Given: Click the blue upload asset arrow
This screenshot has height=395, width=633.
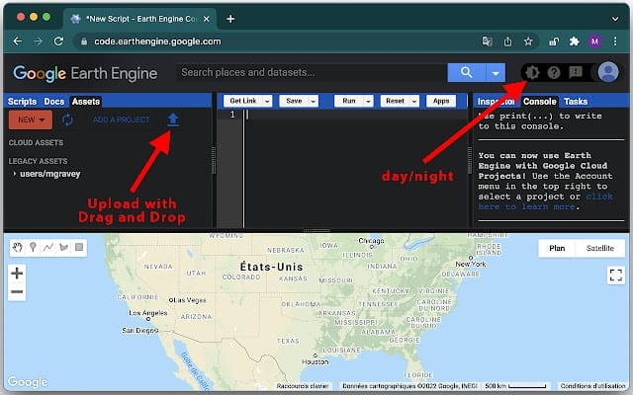Looking at the screenshot, I should pos(173,119).
